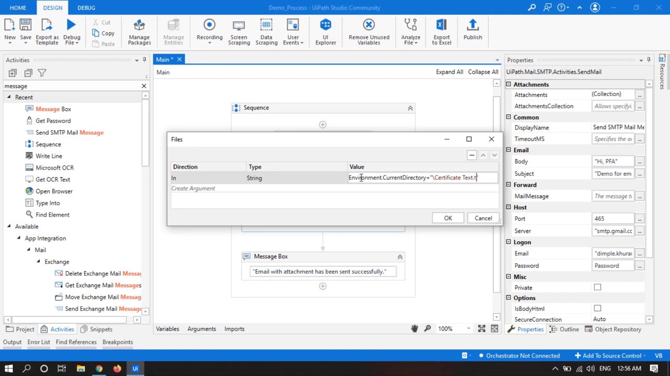Collapse the Message Box activity
This screenshot has width=670, height=376.
[400, 257]
